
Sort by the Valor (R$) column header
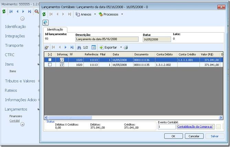click(x=210, y=54)
